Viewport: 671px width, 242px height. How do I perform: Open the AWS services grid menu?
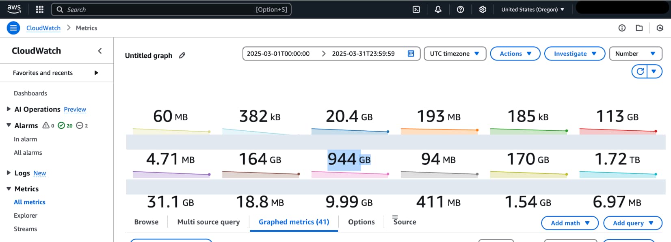pyautogui.click(x=39, y=9)
